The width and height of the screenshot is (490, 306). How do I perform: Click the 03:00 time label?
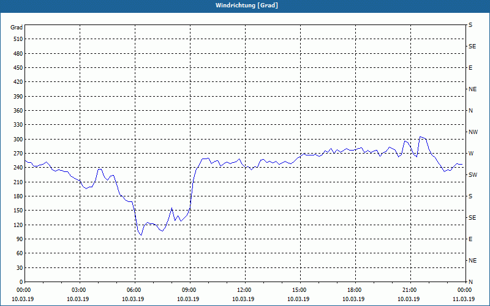pyautogui.click(x=80, y=289)
